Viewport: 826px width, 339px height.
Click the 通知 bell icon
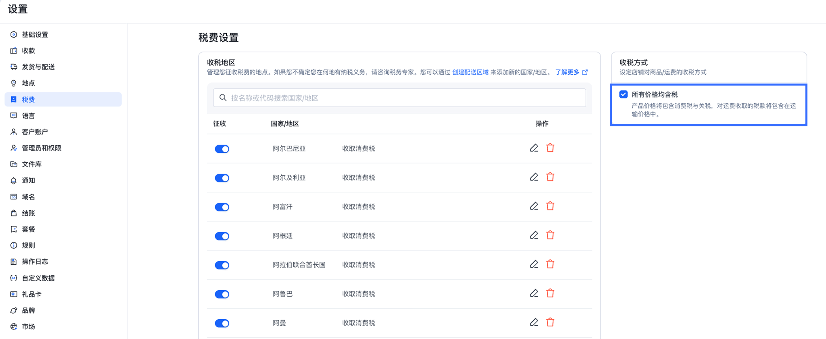14,180
